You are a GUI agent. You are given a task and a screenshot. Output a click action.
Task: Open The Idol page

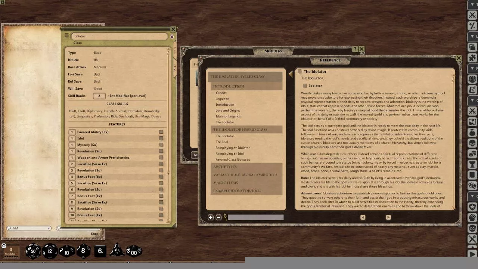coord(222,142)
